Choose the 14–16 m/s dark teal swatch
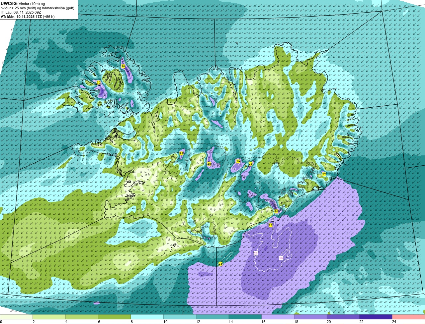The width and height of the screenshot is (425, 324). click(x=245, y=317)
